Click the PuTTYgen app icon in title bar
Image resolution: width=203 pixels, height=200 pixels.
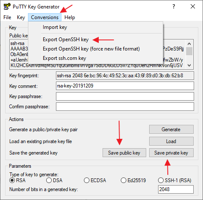click(7, 6)
